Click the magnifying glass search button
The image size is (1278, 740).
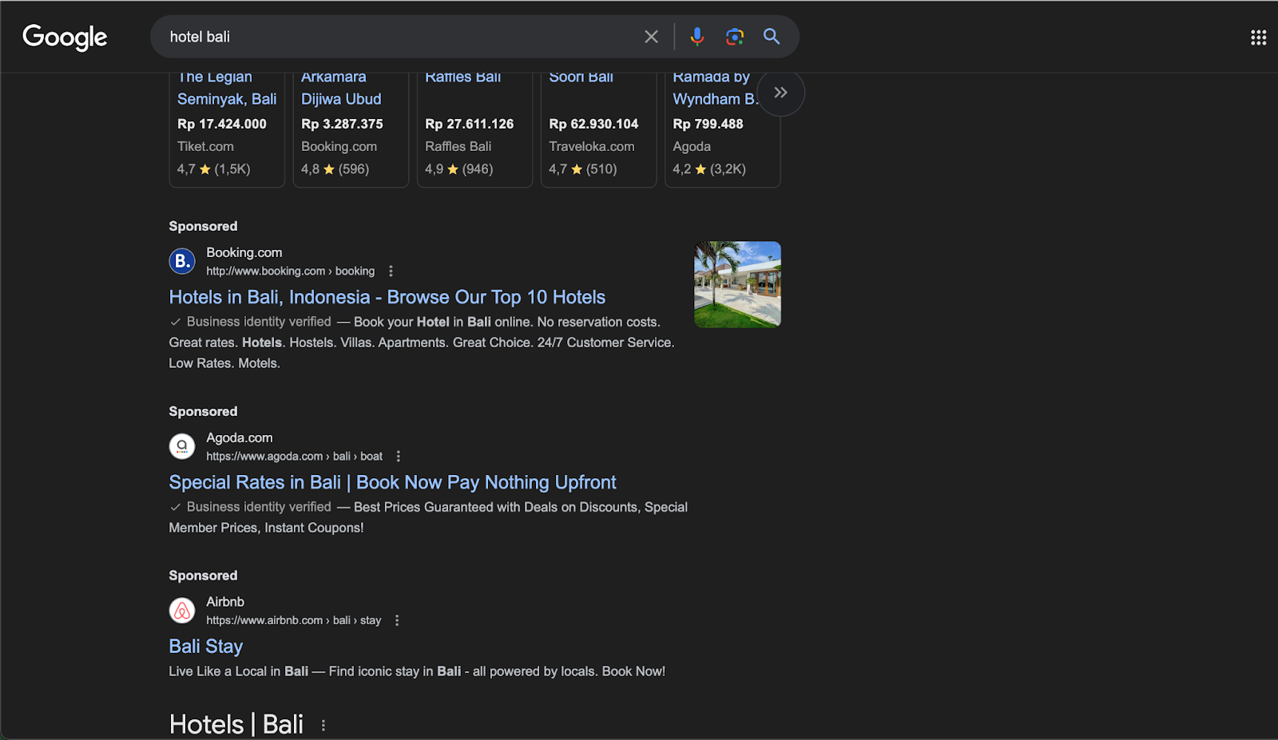pos(772,37)
